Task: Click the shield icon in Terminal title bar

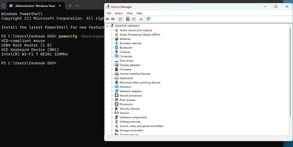Action: pyautogui.click(x=4, y=6)
